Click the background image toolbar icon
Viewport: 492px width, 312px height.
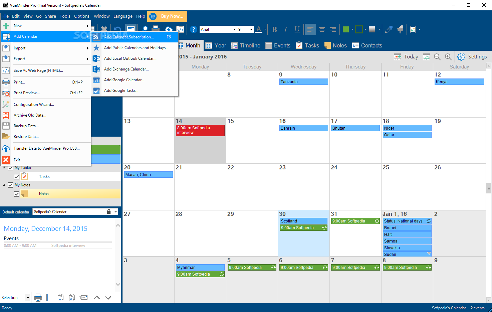[x=413, y=29]
